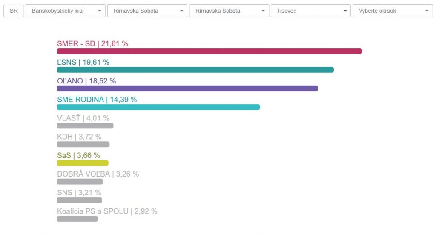The width and height of the screenshot is (436, 234).
Task: Click the SaS 3,66 % label
Action: (78, 155)
